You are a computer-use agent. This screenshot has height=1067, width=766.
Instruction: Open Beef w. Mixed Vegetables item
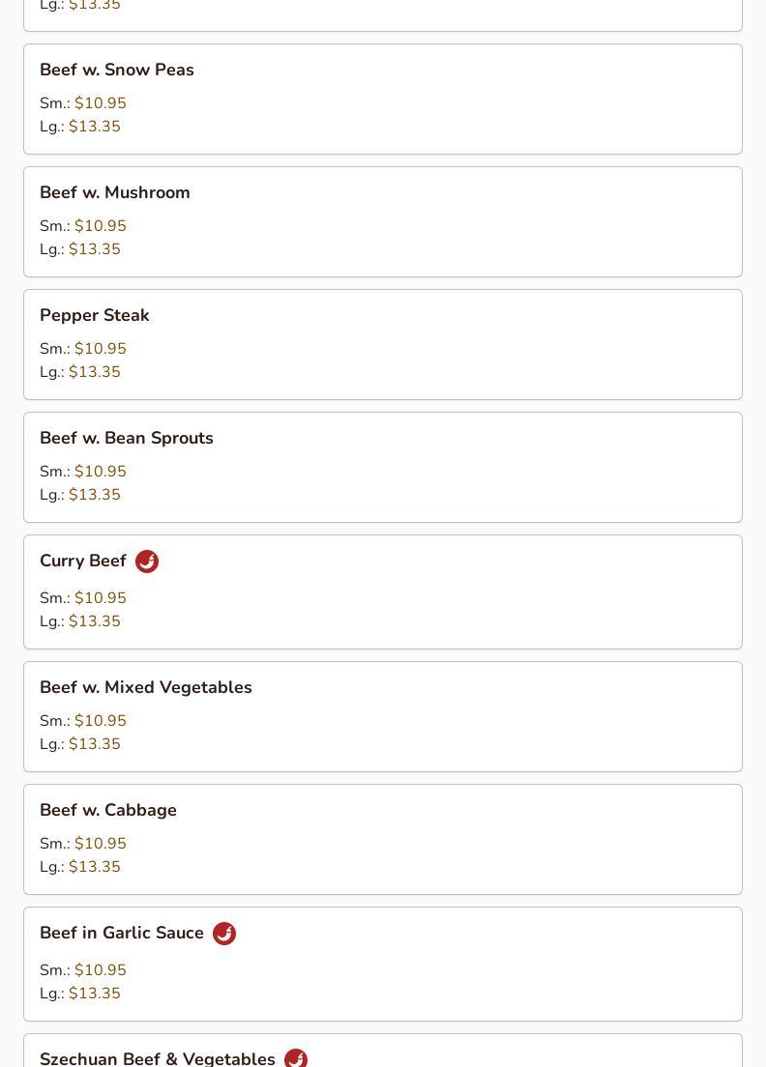click(146, 687)
